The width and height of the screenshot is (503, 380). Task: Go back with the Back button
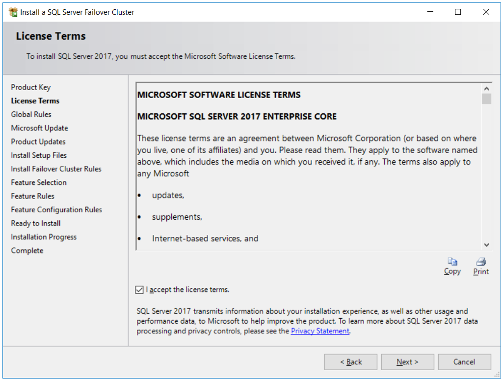(350, 362)
